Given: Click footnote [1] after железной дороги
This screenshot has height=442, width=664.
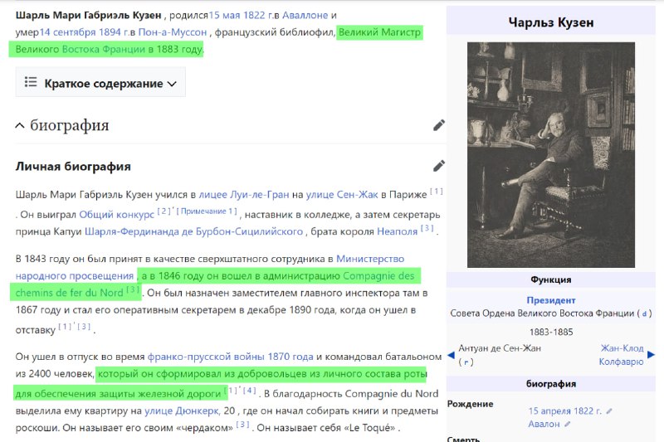Looking at the screenshot, I should pos(231,390).
